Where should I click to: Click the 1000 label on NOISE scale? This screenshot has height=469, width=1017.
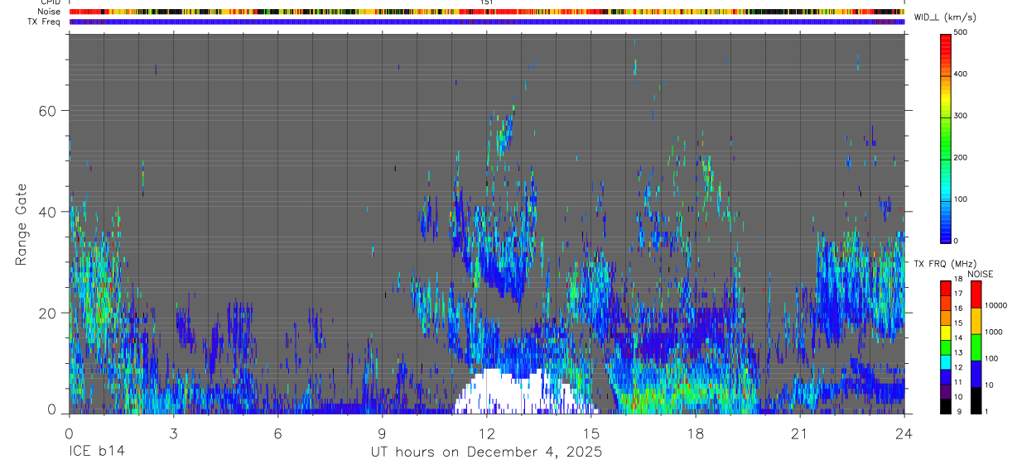[x=994, y=332]
